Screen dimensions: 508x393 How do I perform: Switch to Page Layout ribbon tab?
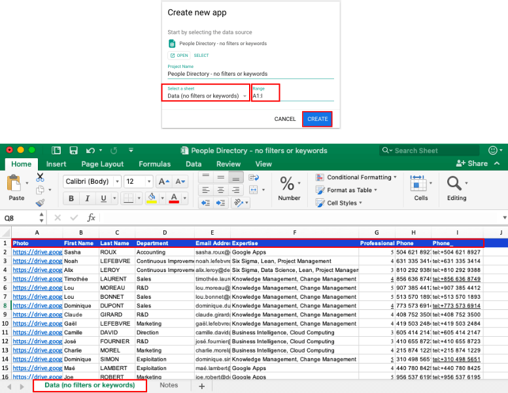coord(103,164)
